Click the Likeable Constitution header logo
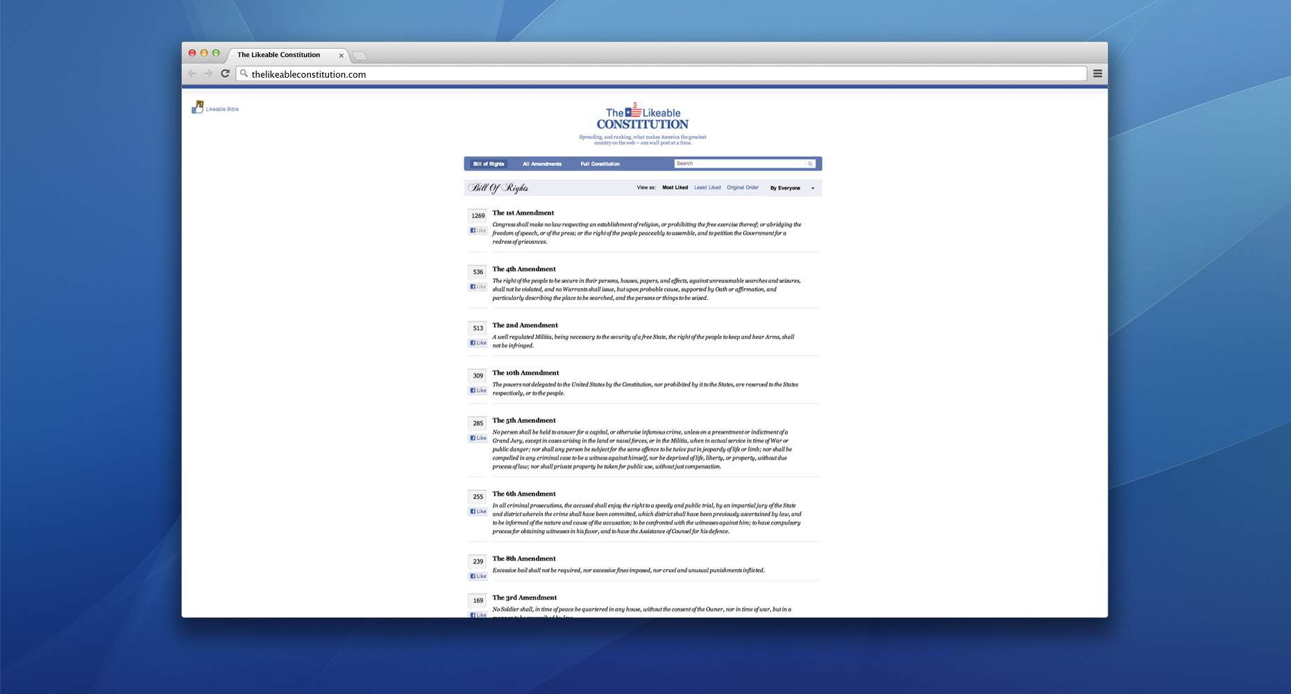 [x=643, y=117]
